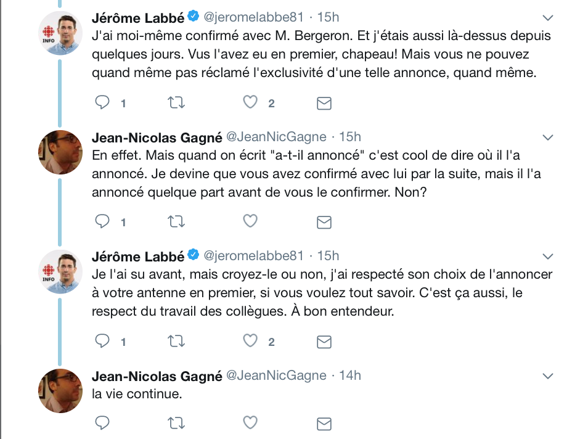Send the M. Bergeron tweet via direct message
588x439 pixels.
coord(324,103)
